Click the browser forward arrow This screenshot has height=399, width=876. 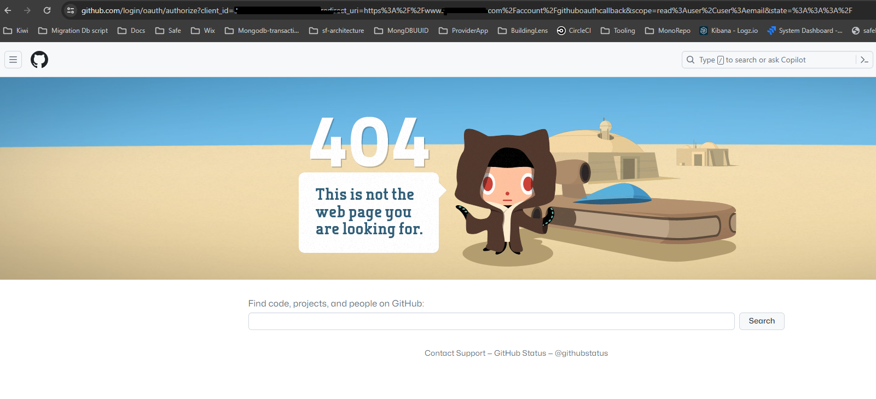[27, 10]
